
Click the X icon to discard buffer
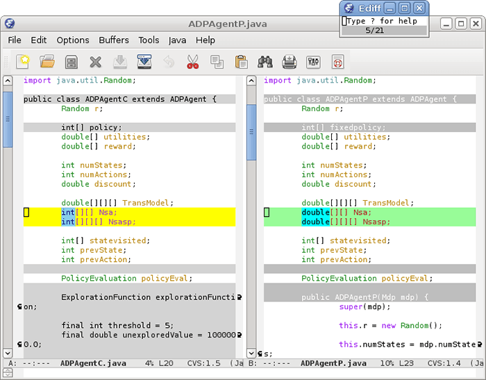[95, 62]
